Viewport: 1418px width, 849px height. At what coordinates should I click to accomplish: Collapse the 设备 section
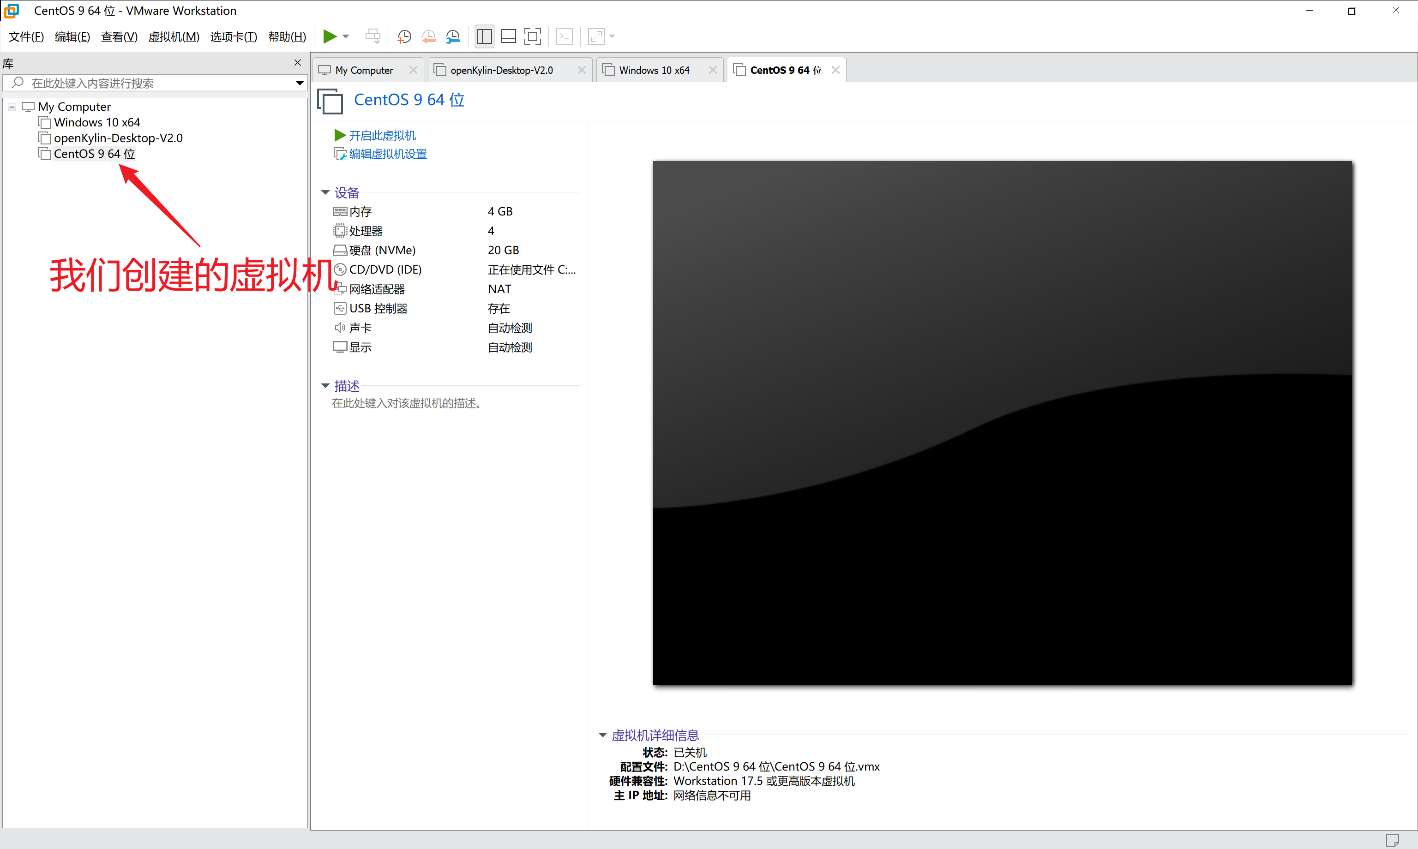[325, 192]
